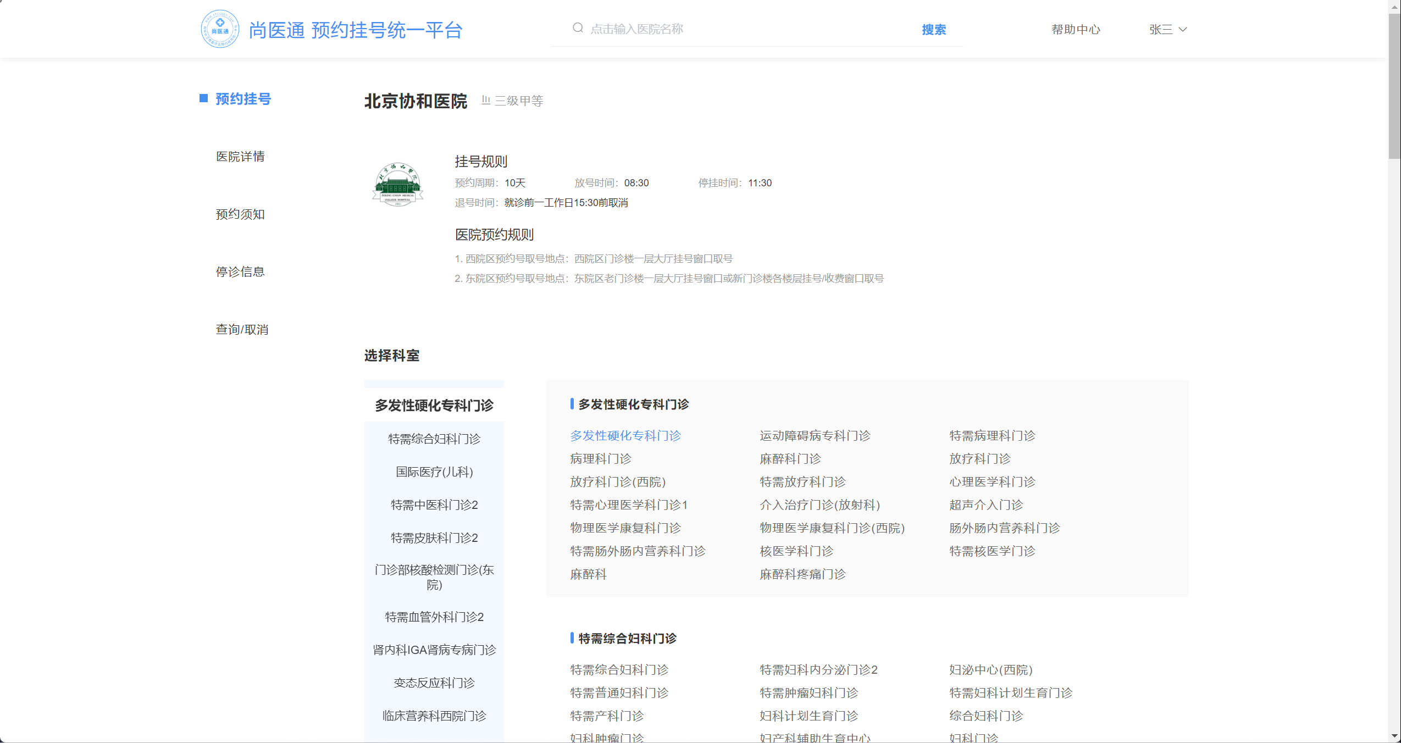Open 特需病理科门诊 clinic link

[x=992, y=435]
